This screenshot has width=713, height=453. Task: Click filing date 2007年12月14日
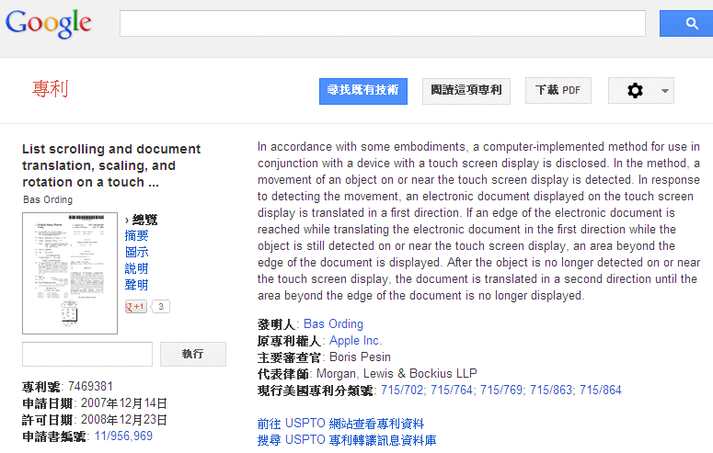coord(123,403)
